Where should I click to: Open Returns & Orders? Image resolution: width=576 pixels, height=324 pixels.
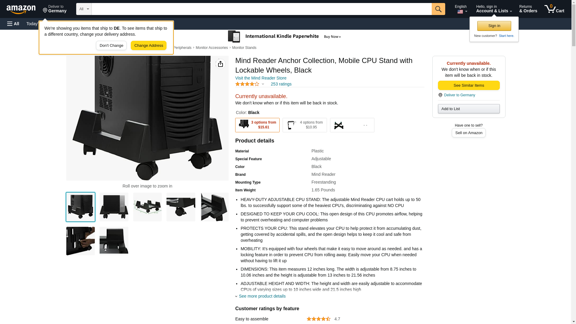(x=528, y=9)
